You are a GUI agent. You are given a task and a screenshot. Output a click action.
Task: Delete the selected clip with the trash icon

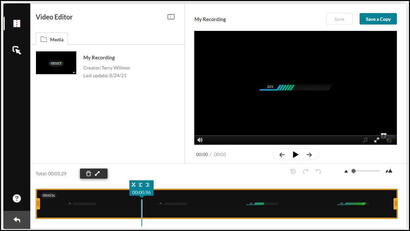(88, 174)
